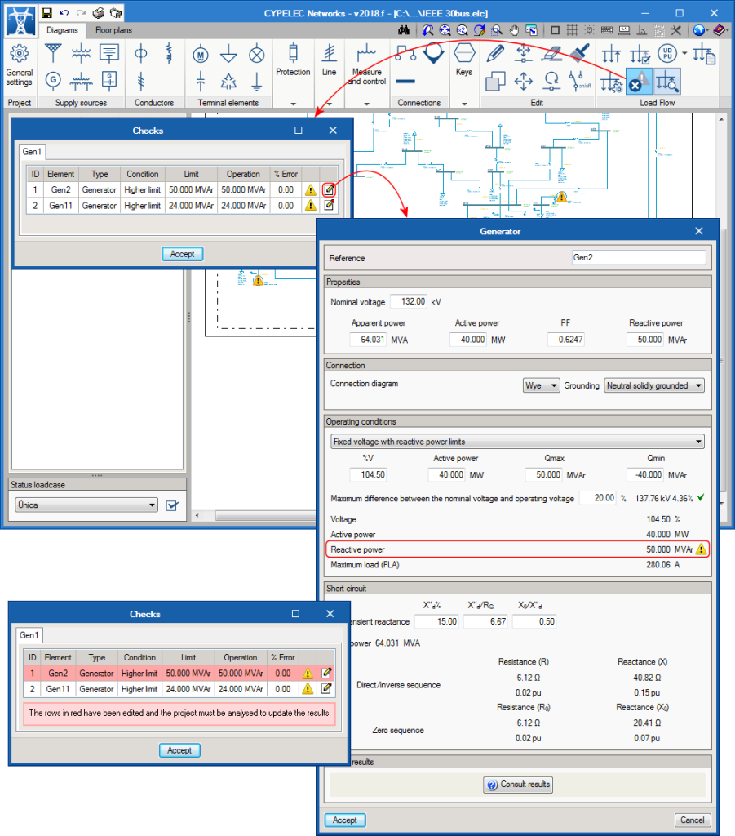Select the grounding terminal element icon
Image resolution: width=735 pixels, height=836 pixels.
coord(257,81)
